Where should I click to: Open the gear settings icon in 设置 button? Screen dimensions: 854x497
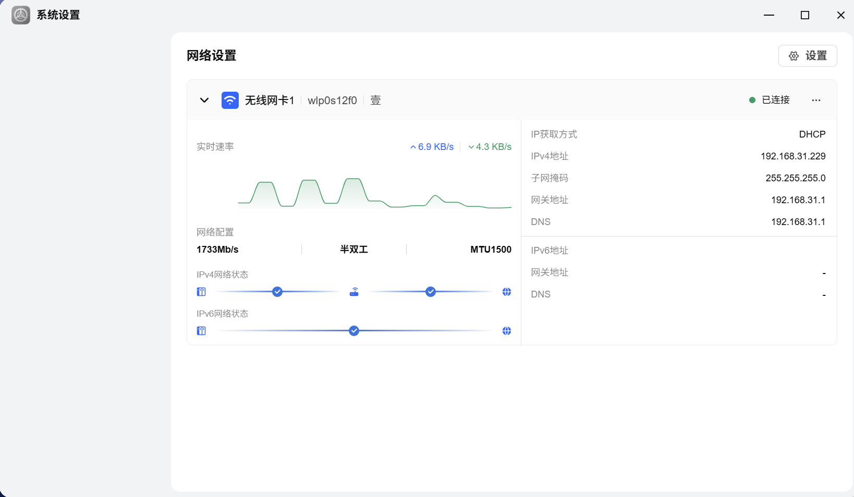click(x=794, y=55)
